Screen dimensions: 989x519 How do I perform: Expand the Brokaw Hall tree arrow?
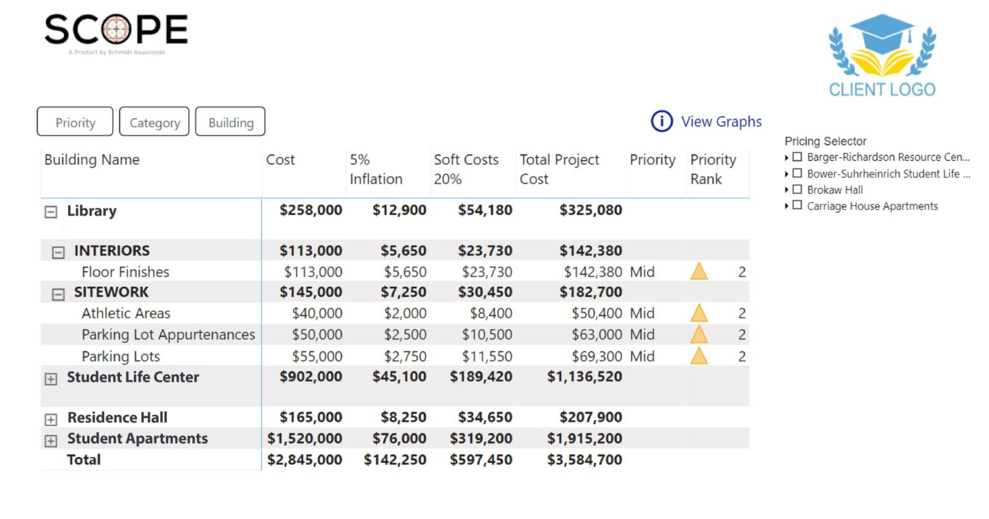[787, 190]
